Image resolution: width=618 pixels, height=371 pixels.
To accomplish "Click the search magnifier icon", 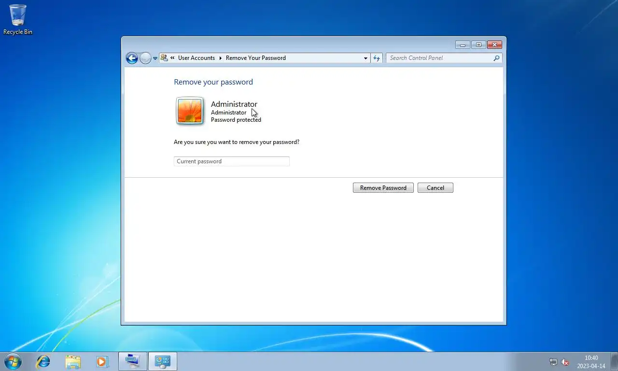I will tap(496, 58).
